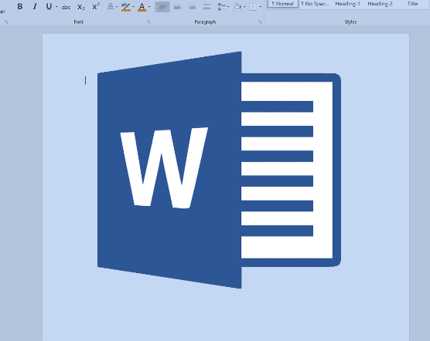Viewport: 430px width, 341px height.
Task: Toggle Strikethrough (abc) formatting
Action: [x=66, y=7]
